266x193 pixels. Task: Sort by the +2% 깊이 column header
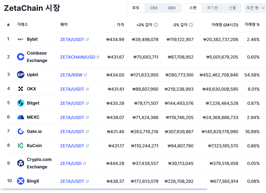point(144,25)
